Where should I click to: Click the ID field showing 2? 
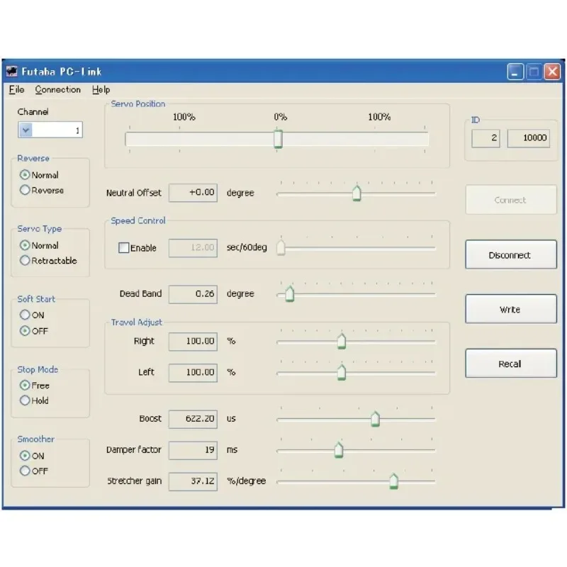pos(485,138)
